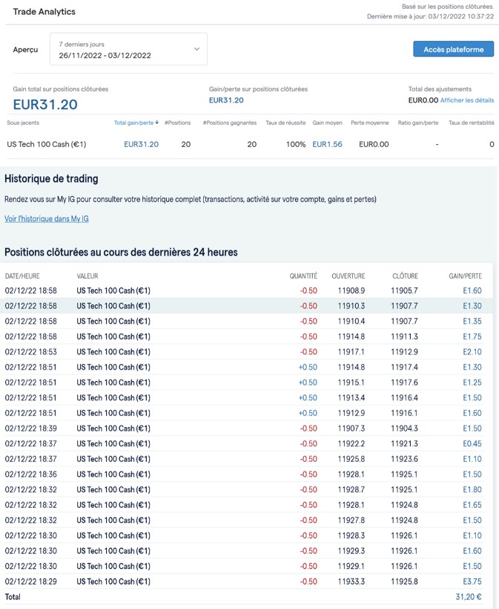This screenshot has width=499, height=609.
Task: Click the QUANTITÉ column header
Action: point(303,276)
